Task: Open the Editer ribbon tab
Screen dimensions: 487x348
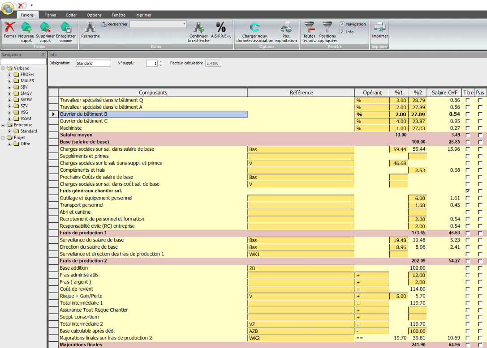Action: [71, 15]
